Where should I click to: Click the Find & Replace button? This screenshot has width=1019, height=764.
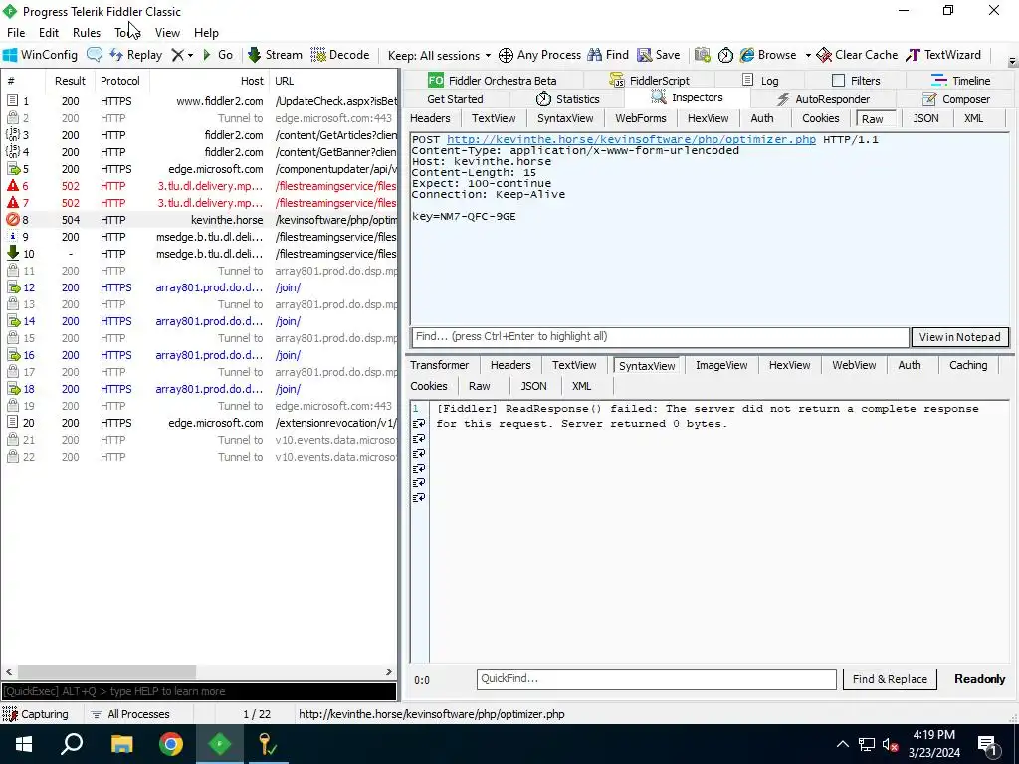[x=890, y=679]
